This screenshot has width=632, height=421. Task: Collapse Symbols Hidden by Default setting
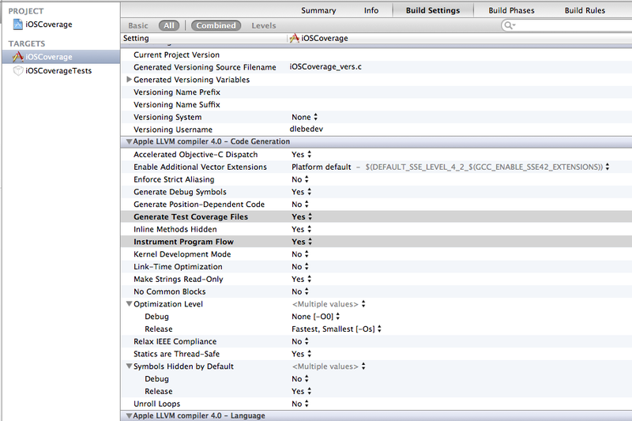click(x=129, y=366)
